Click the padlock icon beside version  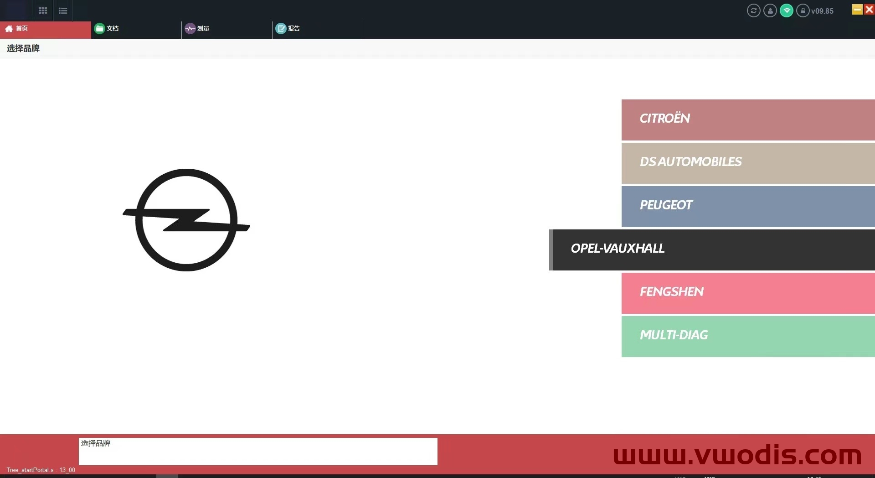tap(803, 10)
